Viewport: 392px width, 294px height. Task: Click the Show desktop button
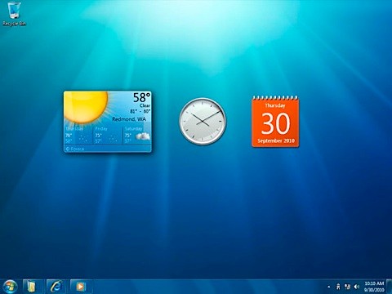point(390,287)
